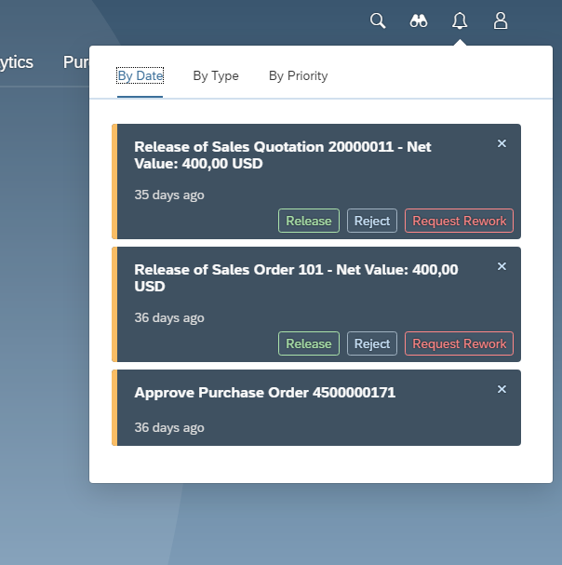Click the 35 days ago timestamp

click(x=169, y=195)
